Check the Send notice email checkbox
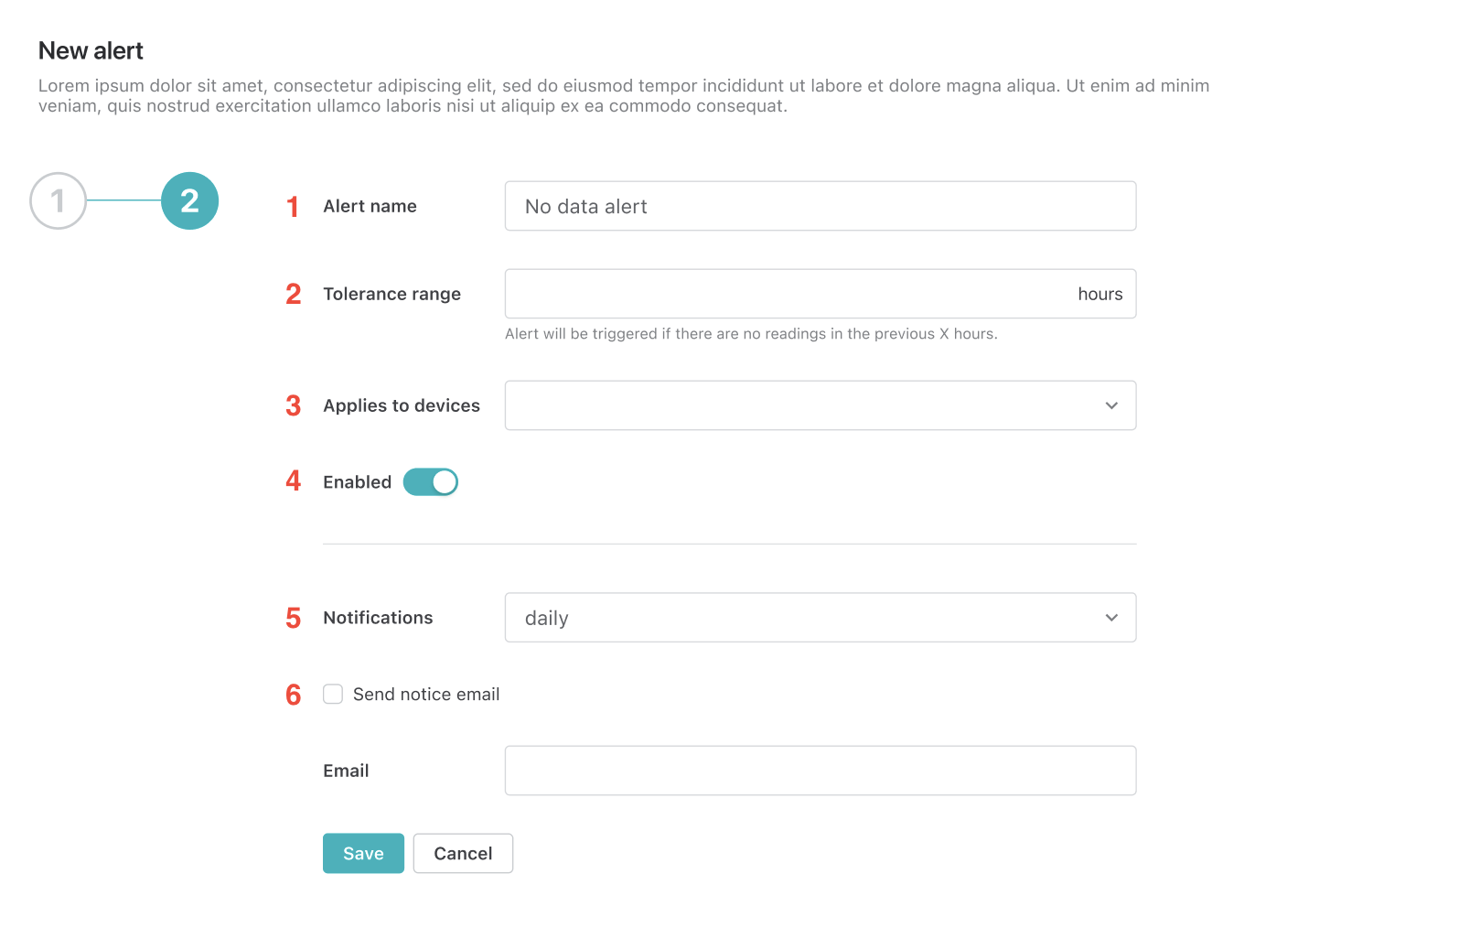The width and height of the screenshot is (1480, 928). point(333,695)
